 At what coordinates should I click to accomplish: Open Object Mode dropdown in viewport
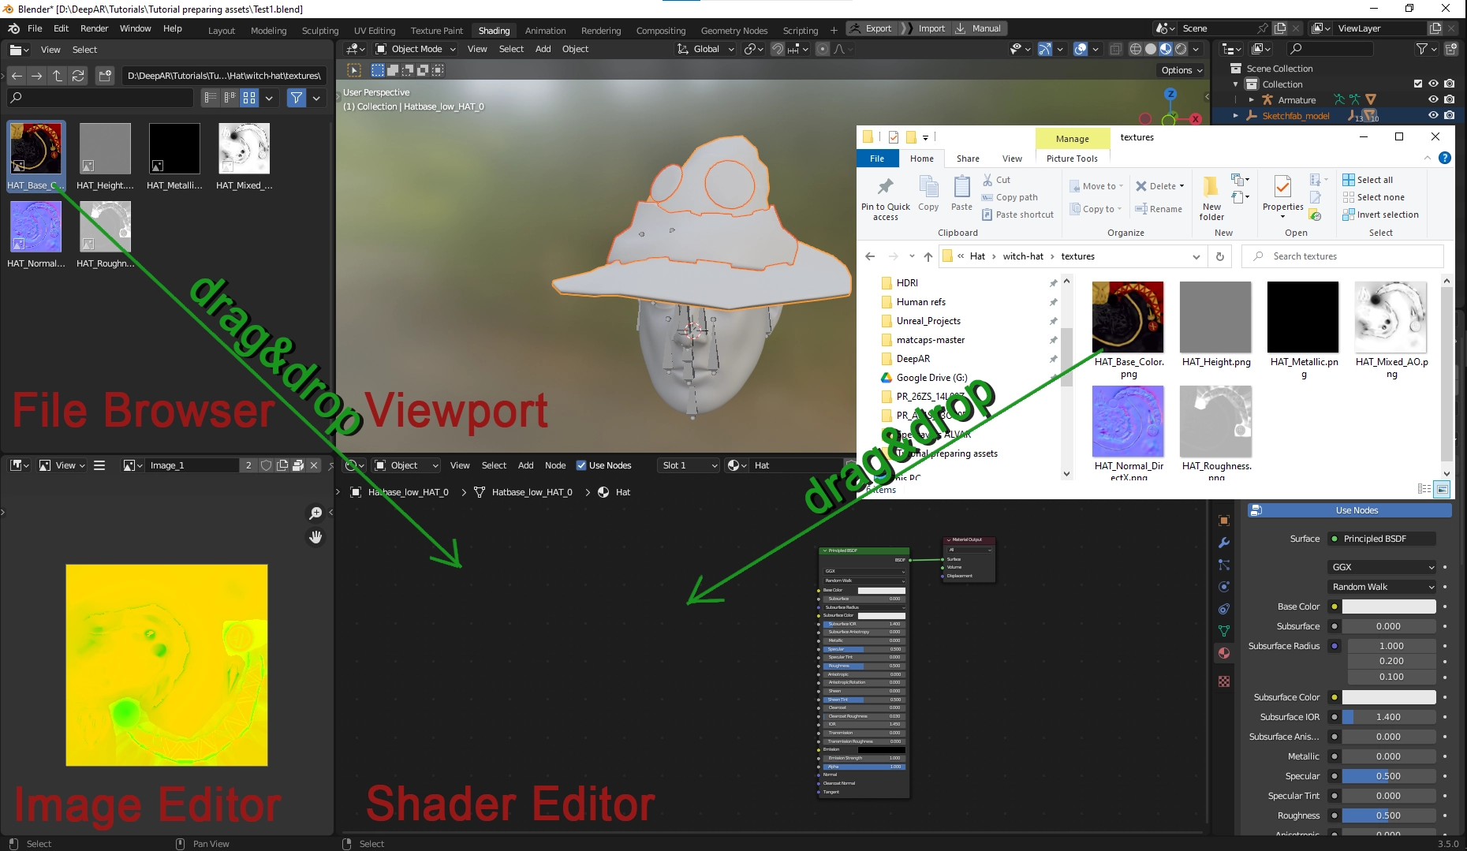[416, 49]
